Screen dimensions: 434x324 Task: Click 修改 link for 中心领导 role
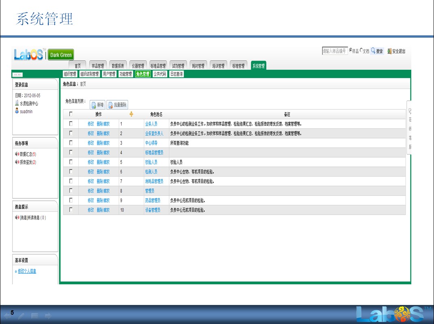[90, 143]
